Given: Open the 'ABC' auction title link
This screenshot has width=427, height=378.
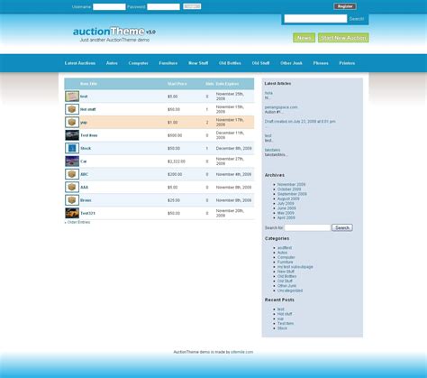Looking at the screenshot, I should [85, 174].
